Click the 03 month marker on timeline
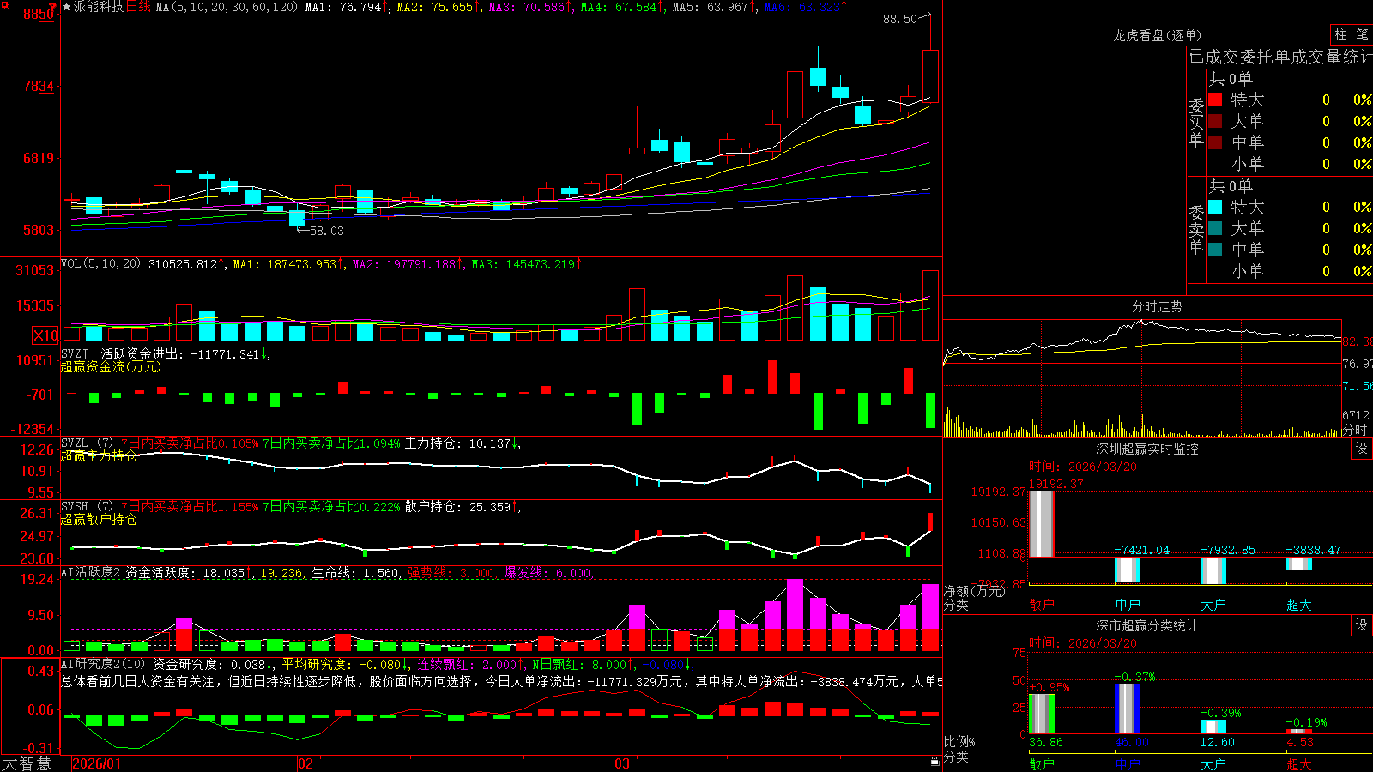The width and height of the screenshot is (1373, 772). tap(622, 763)
